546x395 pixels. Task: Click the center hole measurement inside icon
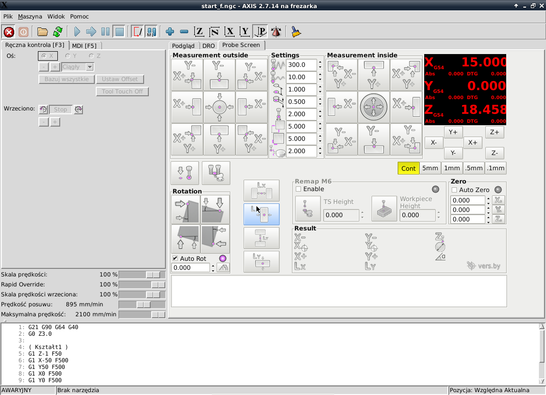[373, 107]
